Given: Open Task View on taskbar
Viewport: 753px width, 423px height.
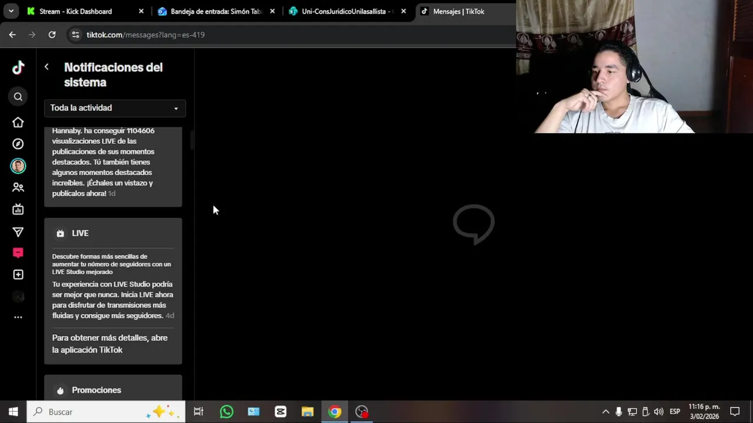Looking at the screenshot, I should click(x=199, y=412).
